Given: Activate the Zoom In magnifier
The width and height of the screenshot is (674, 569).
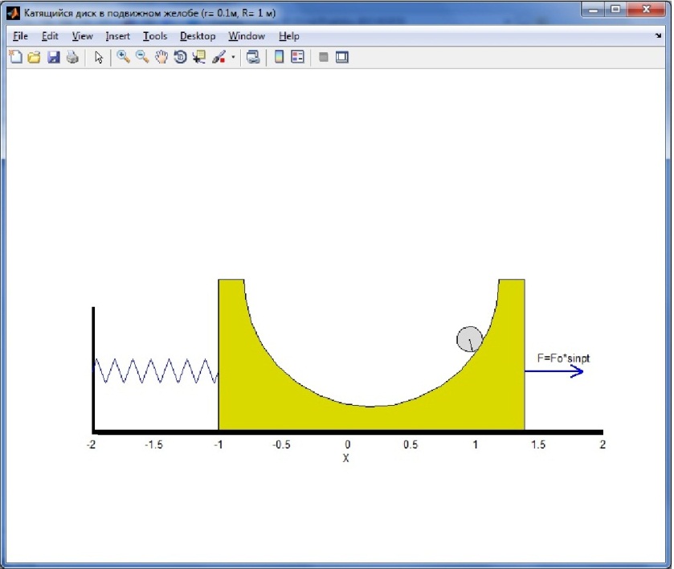Looking at the screenshot, I should pos(124,57).
